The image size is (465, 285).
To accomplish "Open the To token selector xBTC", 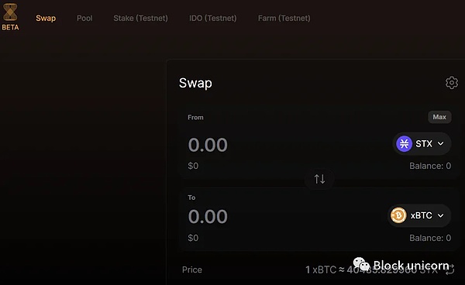I will 419,215.
